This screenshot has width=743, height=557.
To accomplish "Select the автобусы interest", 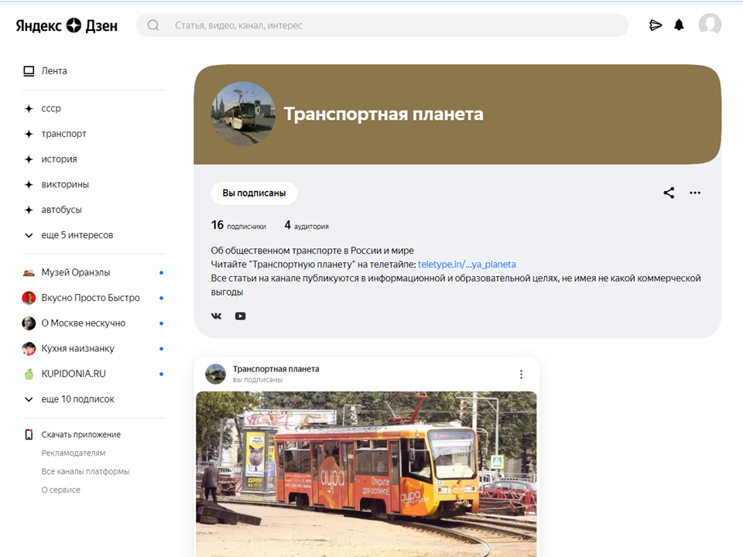I will point(62,210).
